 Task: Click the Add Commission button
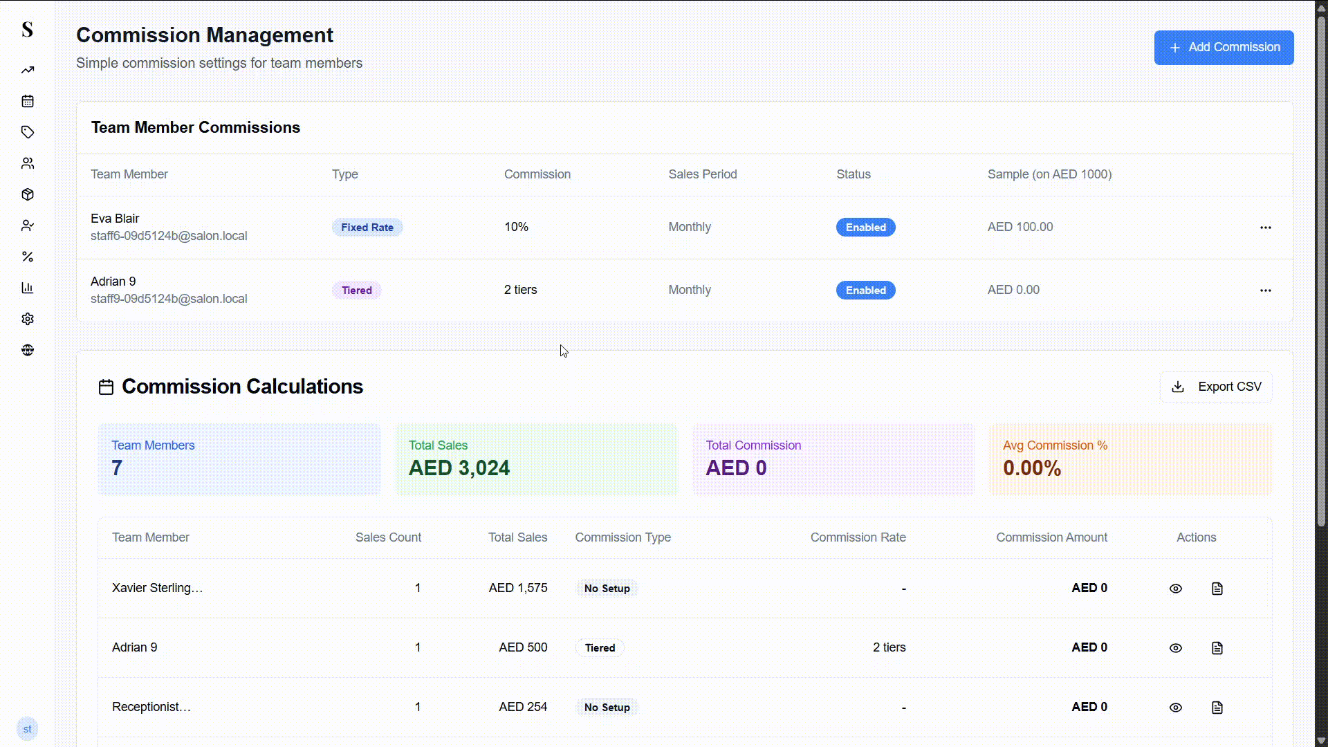point(1223,48)
